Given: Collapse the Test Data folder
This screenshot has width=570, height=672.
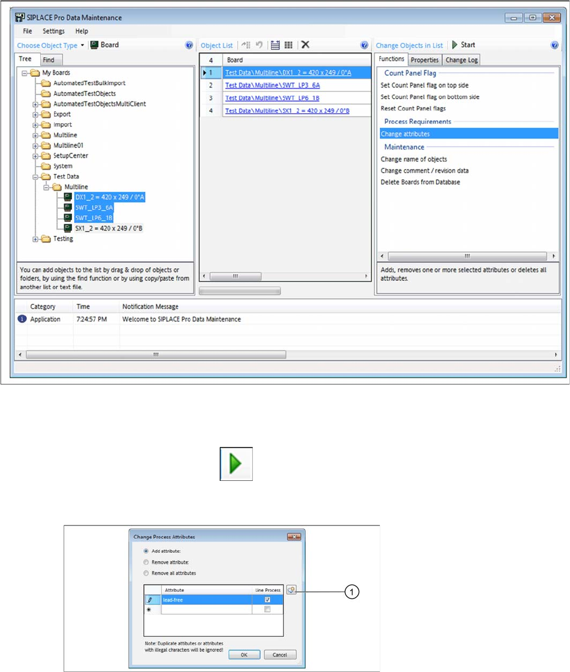Looking at the screenshot, I should [36, 177].
